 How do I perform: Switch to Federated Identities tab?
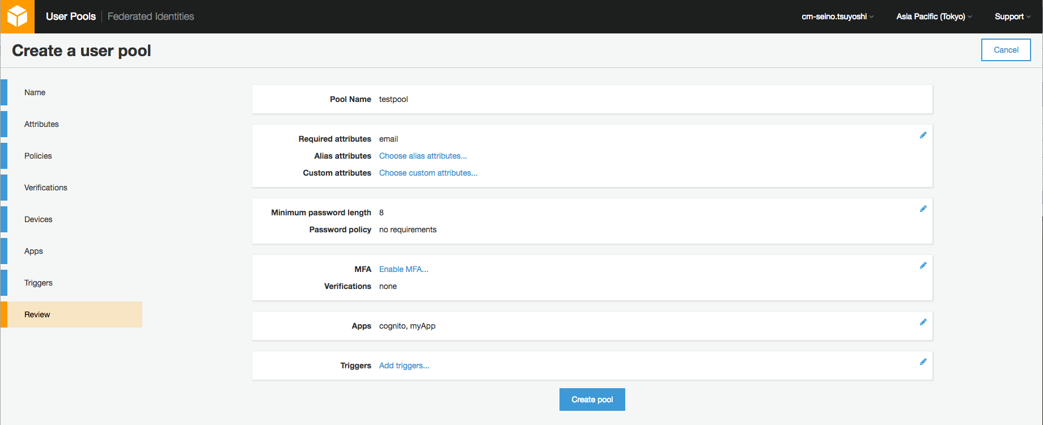pyautogui.click(x=151, y=16)
